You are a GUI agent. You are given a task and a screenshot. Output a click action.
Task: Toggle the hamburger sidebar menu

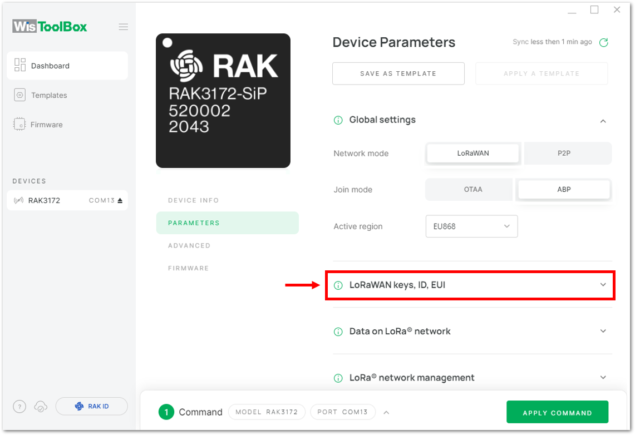pyautogui.click(x=123, y=27)
